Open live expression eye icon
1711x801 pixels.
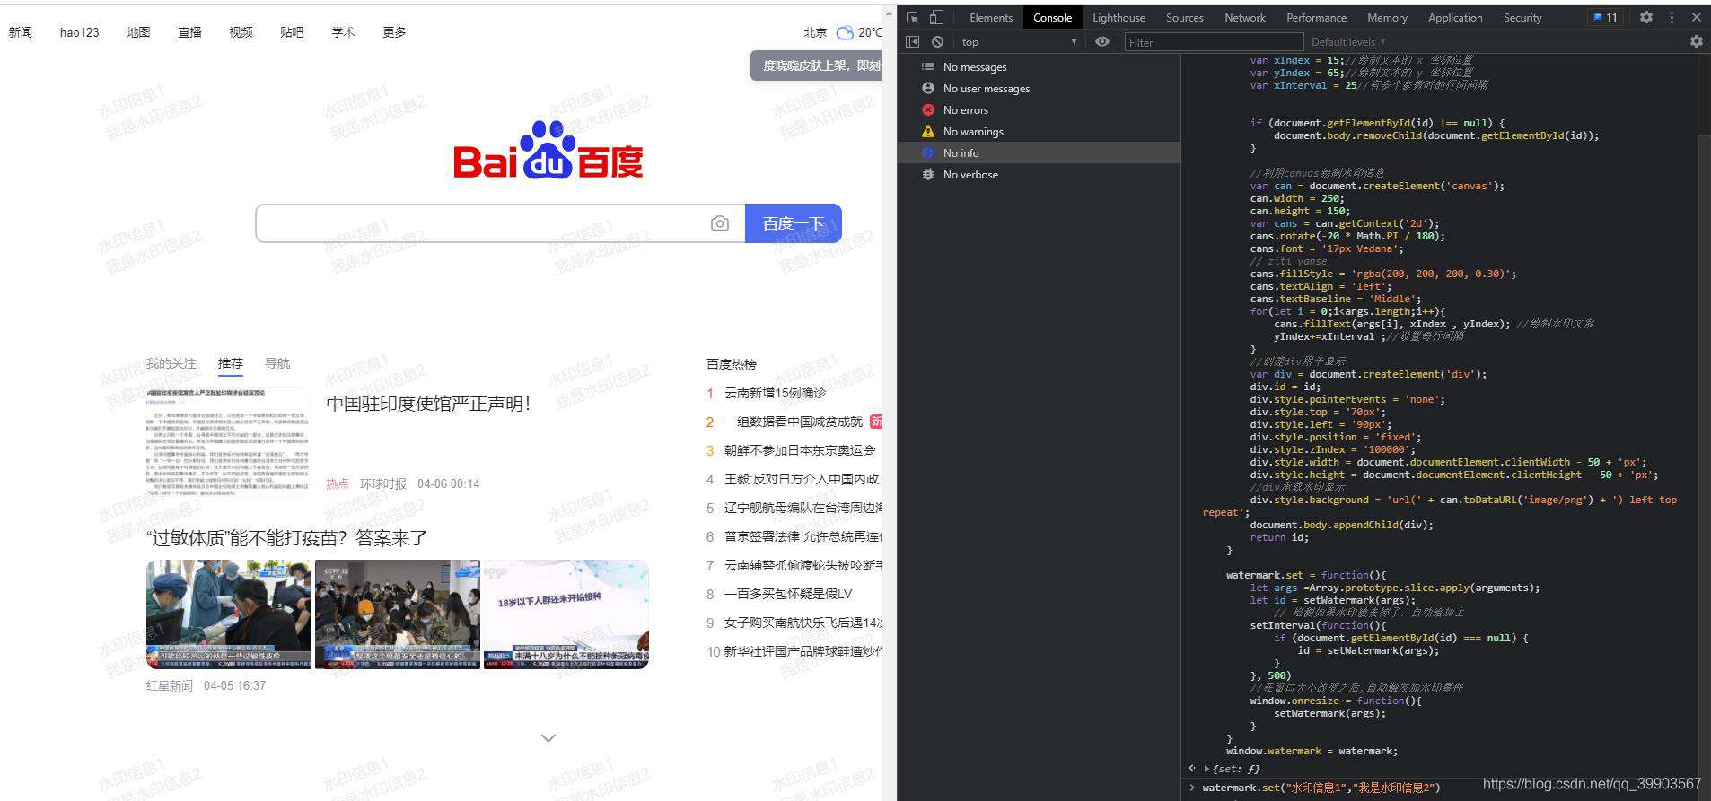[x=1102, y=41]
